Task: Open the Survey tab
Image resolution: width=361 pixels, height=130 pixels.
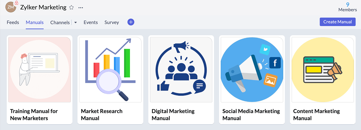Action: click(112, 23)
